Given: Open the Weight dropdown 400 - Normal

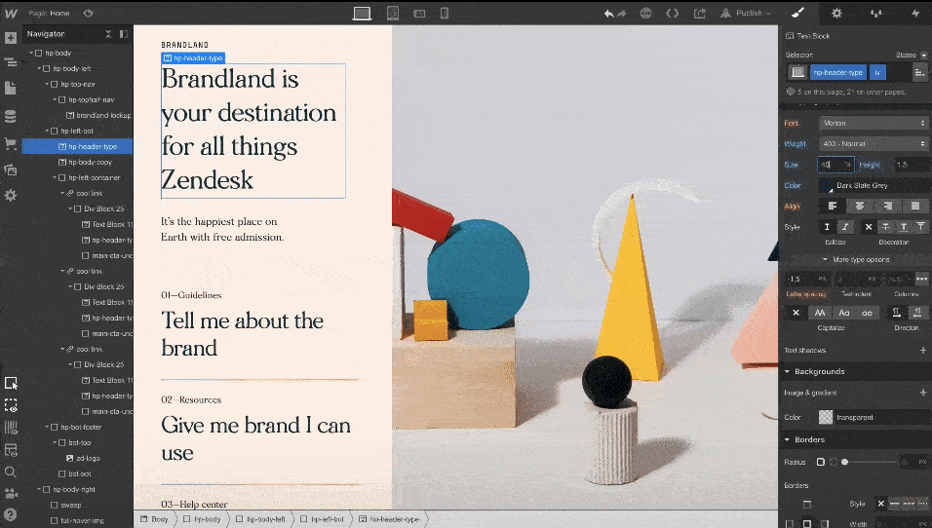Looking at the screenshot, I should (x=874, y=144).
